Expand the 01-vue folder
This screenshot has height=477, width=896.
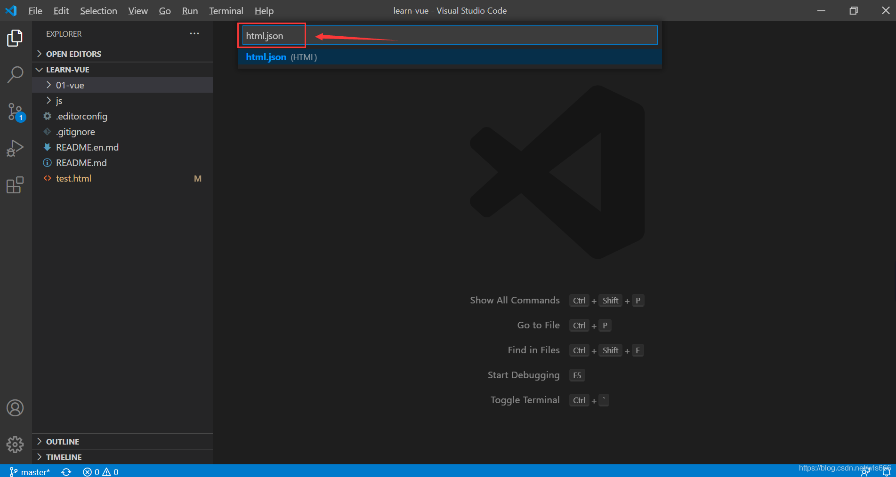coord(122,85)
